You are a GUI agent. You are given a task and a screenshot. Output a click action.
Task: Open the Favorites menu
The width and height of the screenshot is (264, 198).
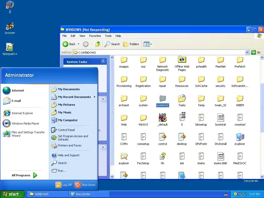coord(95,36)
